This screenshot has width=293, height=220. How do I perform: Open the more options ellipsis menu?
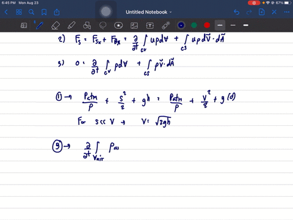point(287,12)
